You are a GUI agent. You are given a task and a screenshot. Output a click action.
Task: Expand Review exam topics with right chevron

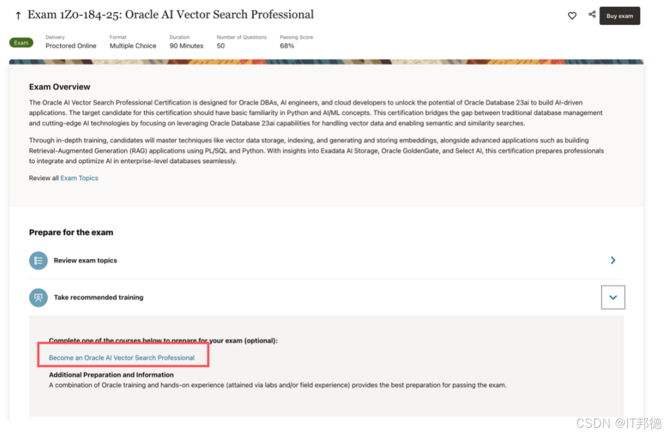(x=613, y=261)
